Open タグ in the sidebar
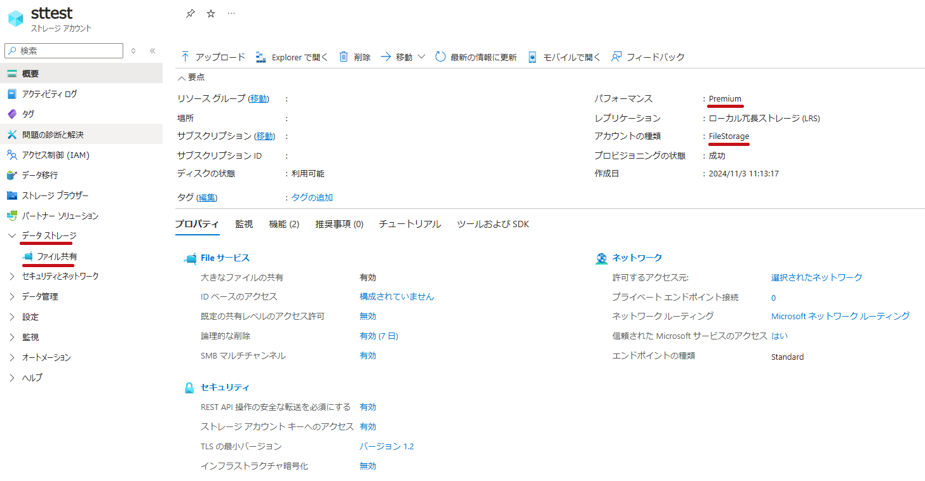The height and width of the screenshot is (481, 925). 81,114
